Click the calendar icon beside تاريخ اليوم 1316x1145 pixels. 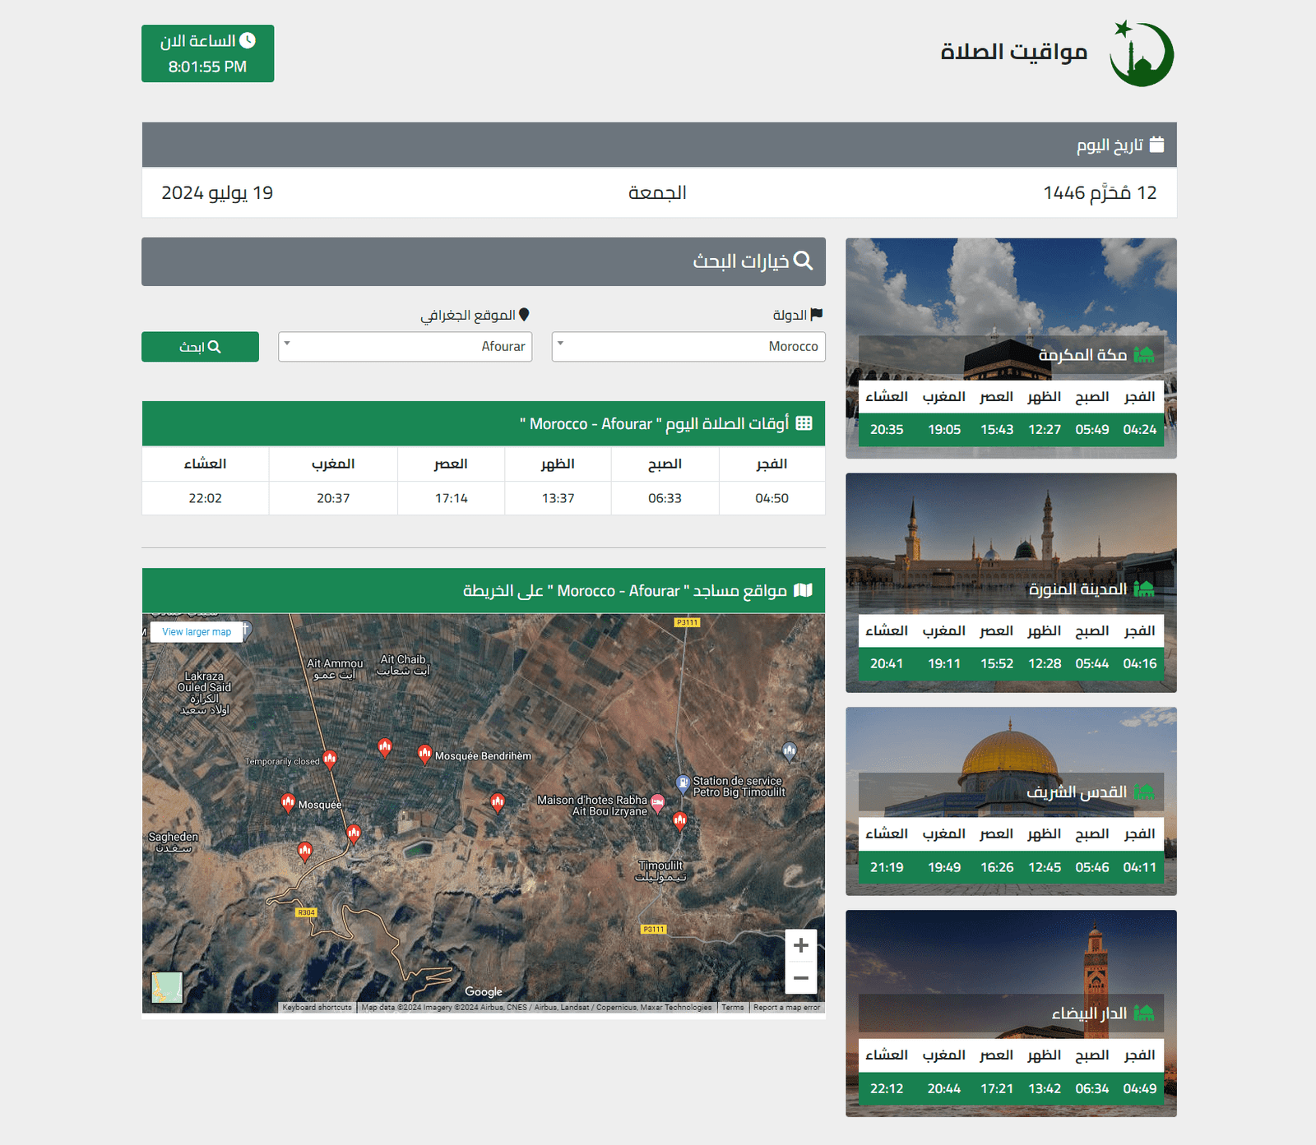[1156, 145]
